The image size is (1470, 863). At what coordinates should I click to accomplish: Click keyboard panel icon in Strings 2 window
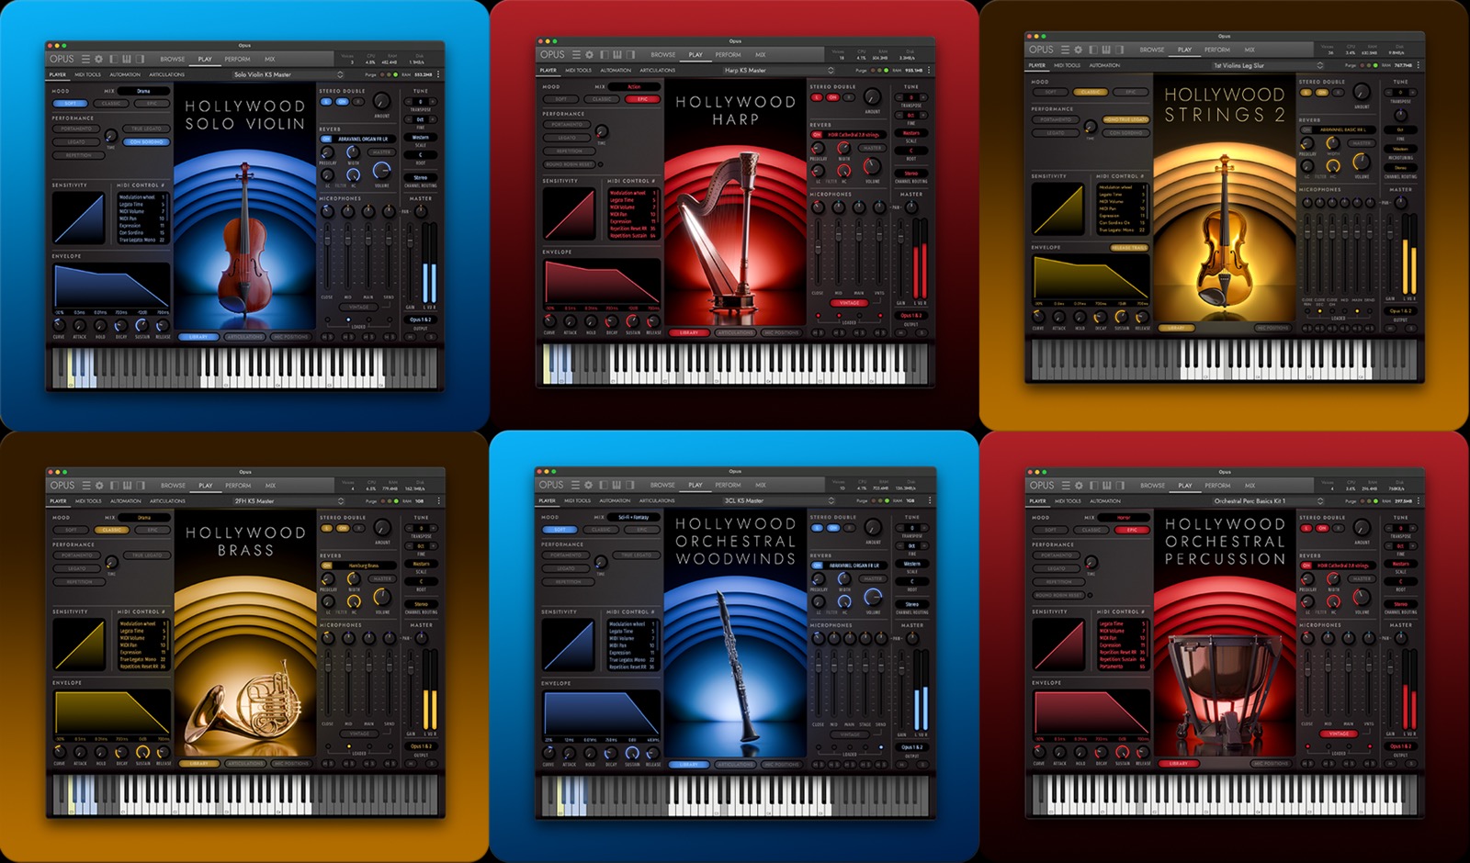point(1106,50)
